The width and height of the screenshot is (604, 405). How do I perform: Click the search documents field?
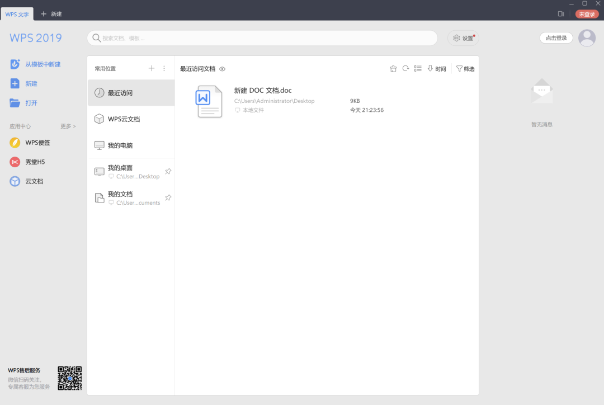point(262,38)
